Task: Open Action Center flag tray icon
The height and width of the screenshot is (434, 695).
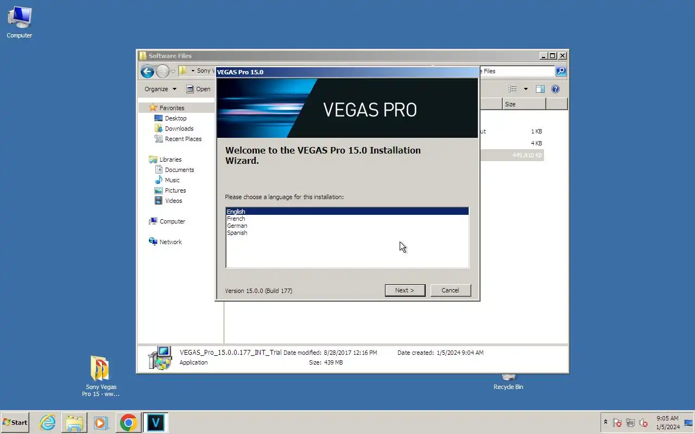Action: [x=617, y=423]
